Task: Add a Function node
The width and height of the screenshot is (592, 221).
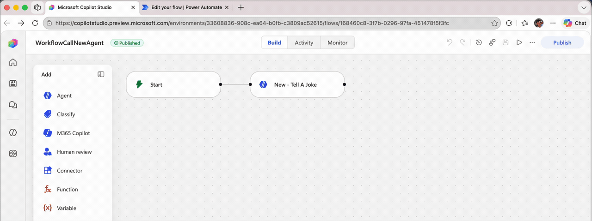Action: [x=73, y=189]
